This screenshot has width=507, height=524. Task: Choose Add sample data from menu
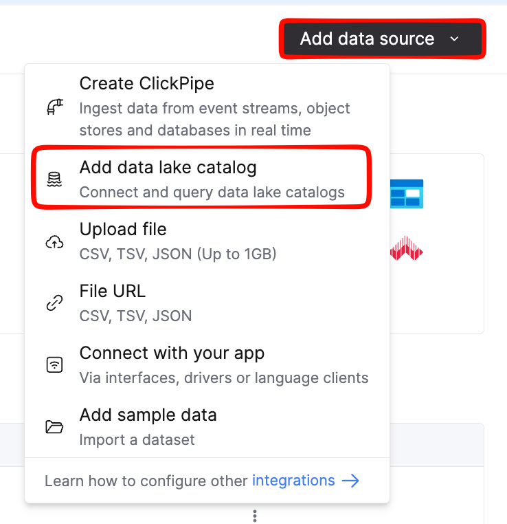[x=207, y=427]
